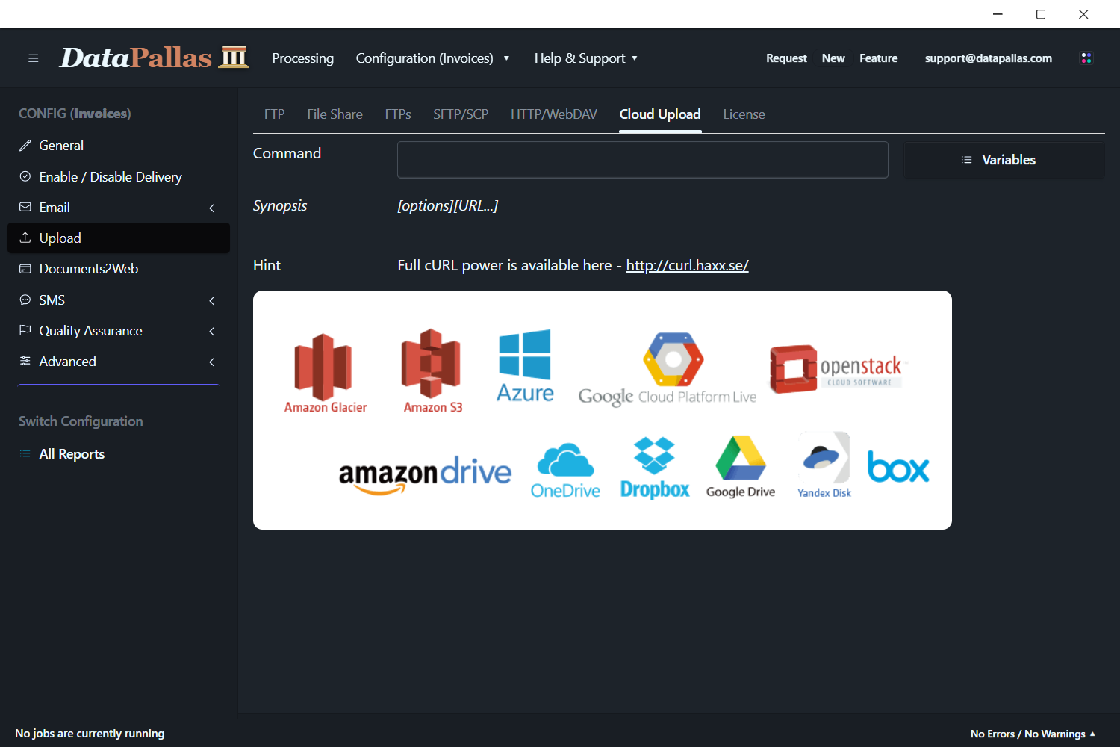
Task: Open the colored dots app icon
Action: pos(1086,58)
